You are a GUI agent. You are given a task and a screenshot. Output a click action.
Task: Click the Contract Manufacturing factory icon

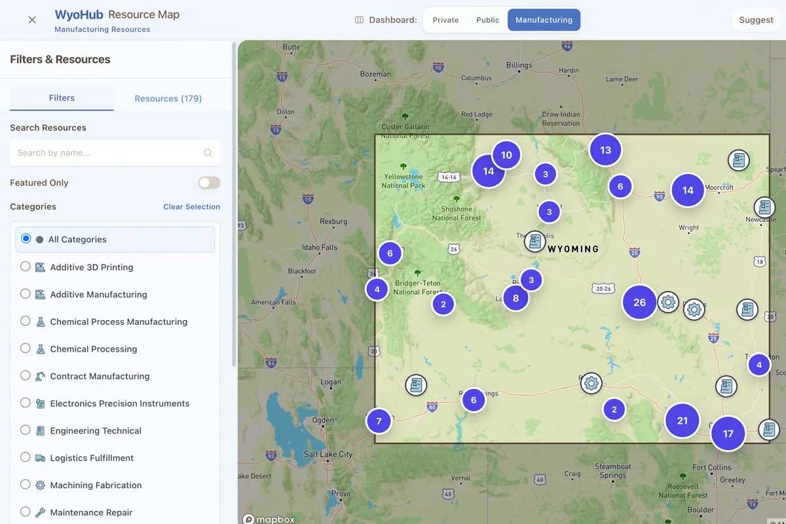coord(39,376)
